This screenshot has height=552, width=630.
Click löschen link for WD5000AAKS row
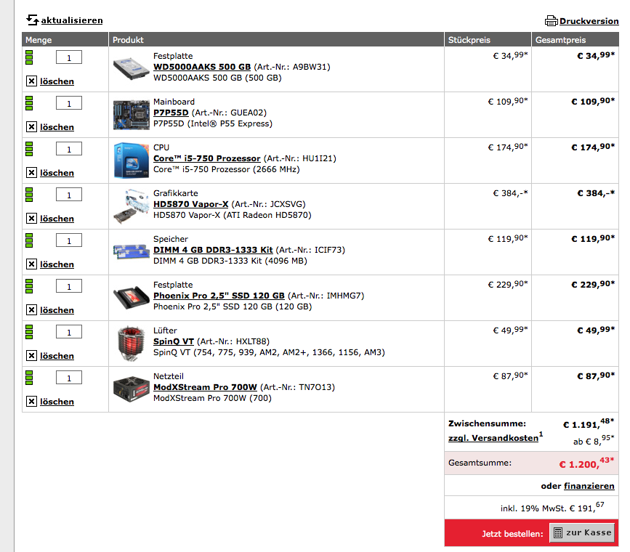[57, 81]
